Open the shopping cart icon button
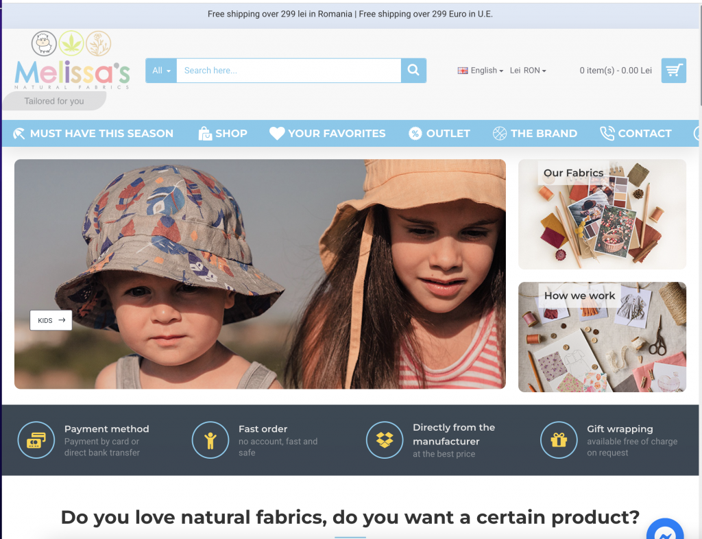The image size is (702, 539). click(x=673, y=70)
